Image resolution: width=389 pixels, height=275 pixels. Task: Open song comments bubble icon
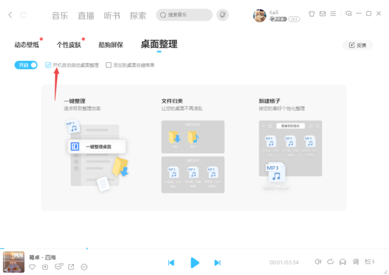(x=59, y=267)
